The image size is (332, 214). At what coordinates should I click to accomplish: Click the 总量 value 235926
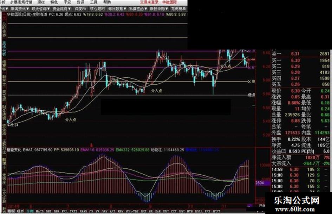pos(292,115)
